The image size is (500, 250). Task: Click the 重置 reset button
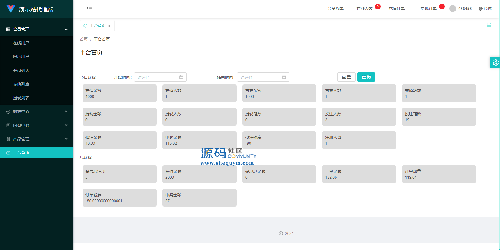(x=346, y=77)
